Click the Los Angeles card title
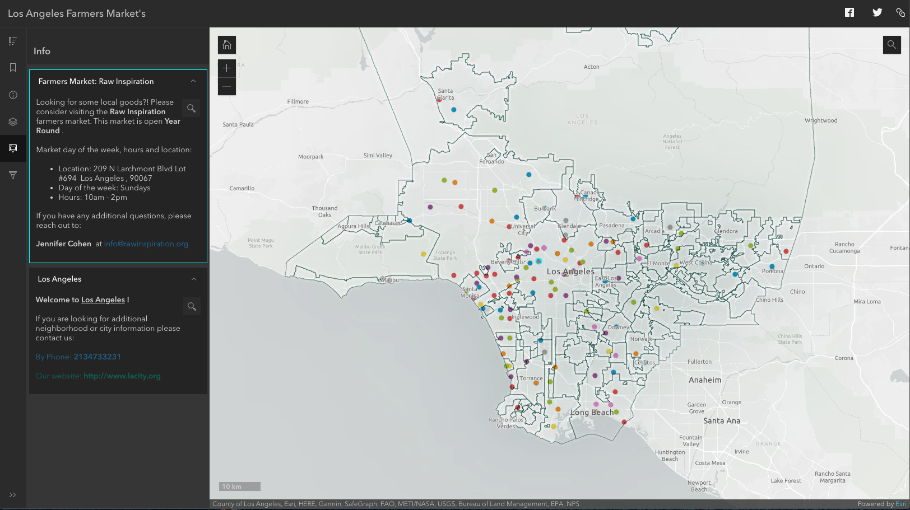 point(59,279)
